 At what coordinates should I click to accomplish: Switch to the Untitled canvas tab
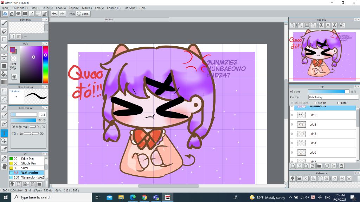click(109, 20)
